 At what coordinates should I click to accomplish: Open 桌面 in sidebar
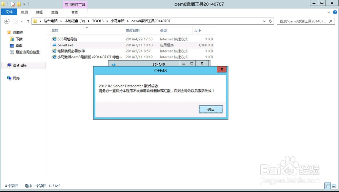point(19,46)
